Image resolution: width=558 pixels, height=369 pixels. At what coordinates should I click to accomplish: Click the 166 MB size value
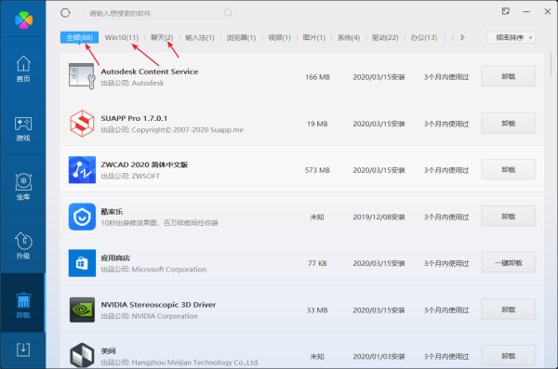317,77
